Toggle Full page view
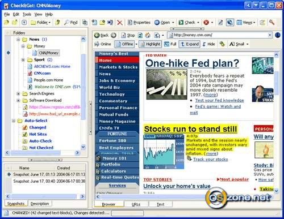The height and width of the screenshot is (219, 284). point(170,44)
